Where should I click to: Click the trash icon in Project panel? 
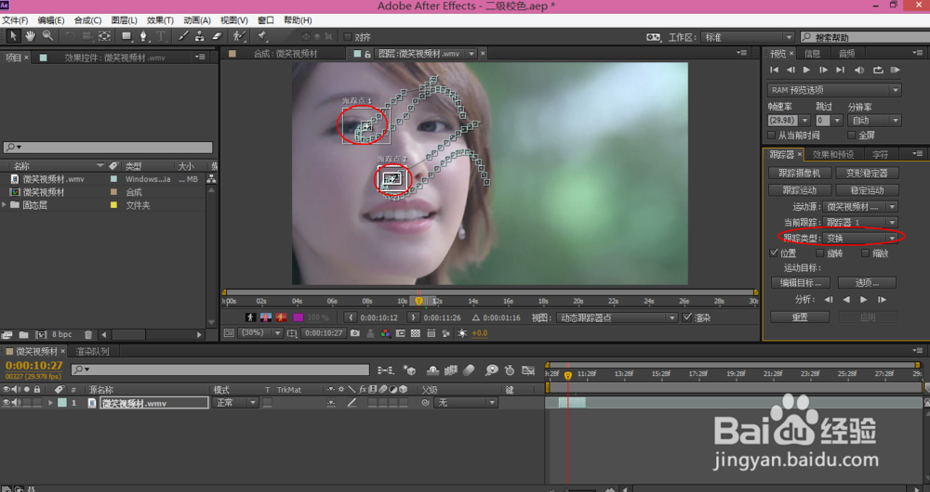(88, 335)
